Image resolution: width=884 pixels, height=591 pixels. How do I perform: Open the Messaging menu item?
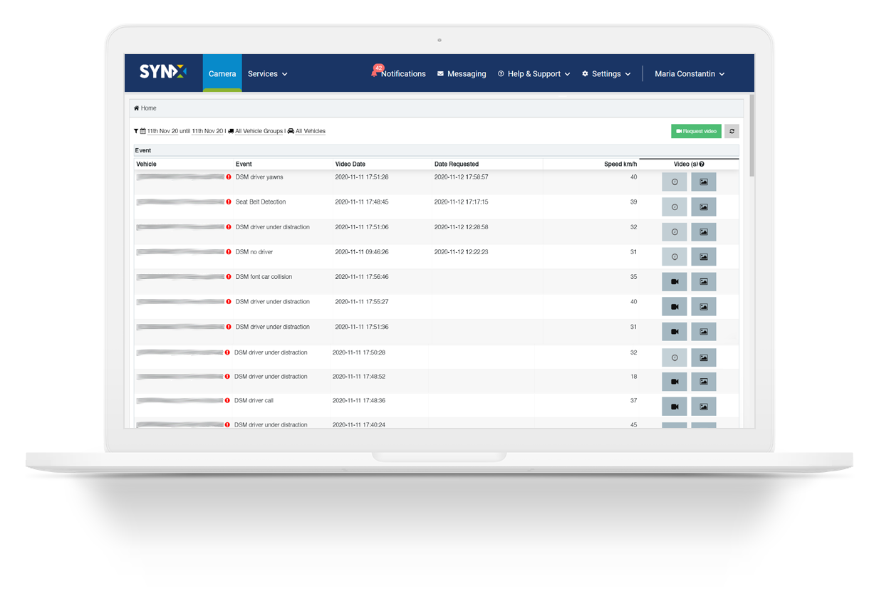462,74
